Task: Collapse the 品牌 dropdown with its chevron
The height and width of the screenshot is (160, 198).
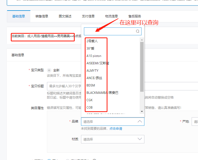Action: 140,122
